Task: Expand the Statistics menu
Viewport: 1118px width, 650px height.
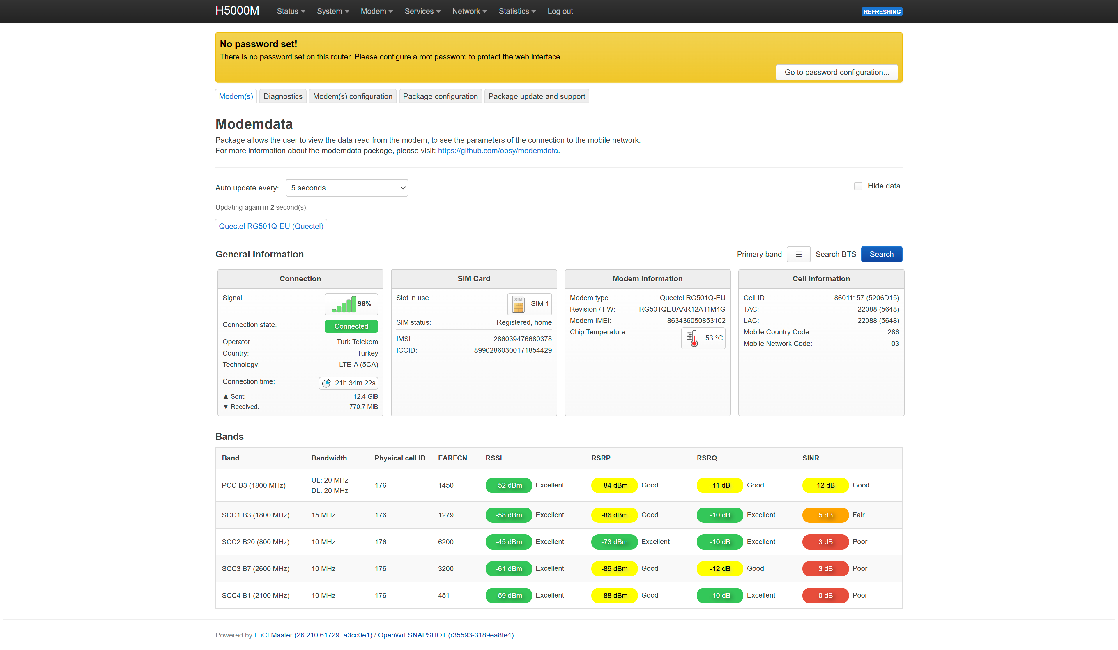Action: pos(517,12)
